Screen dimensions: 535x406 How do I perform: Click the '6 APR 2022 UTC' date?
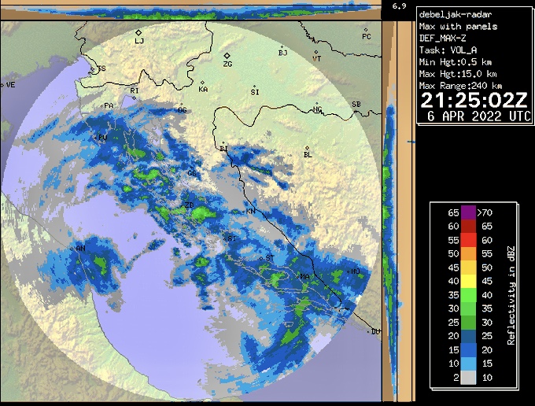[479, 116]
